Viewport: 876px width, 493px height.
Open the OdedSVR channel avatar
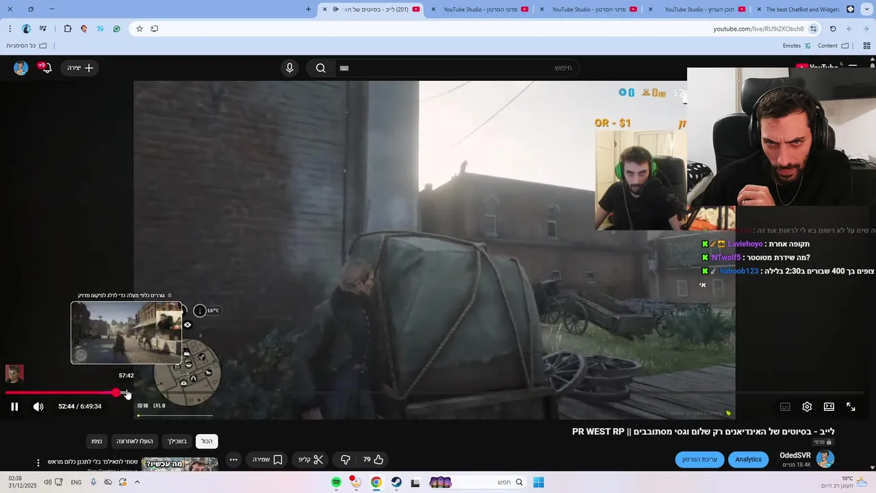[825, 459]
